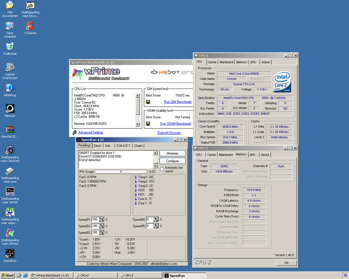Click SpeedFan Configure button
349x279 pixels.
pos(172,161)
